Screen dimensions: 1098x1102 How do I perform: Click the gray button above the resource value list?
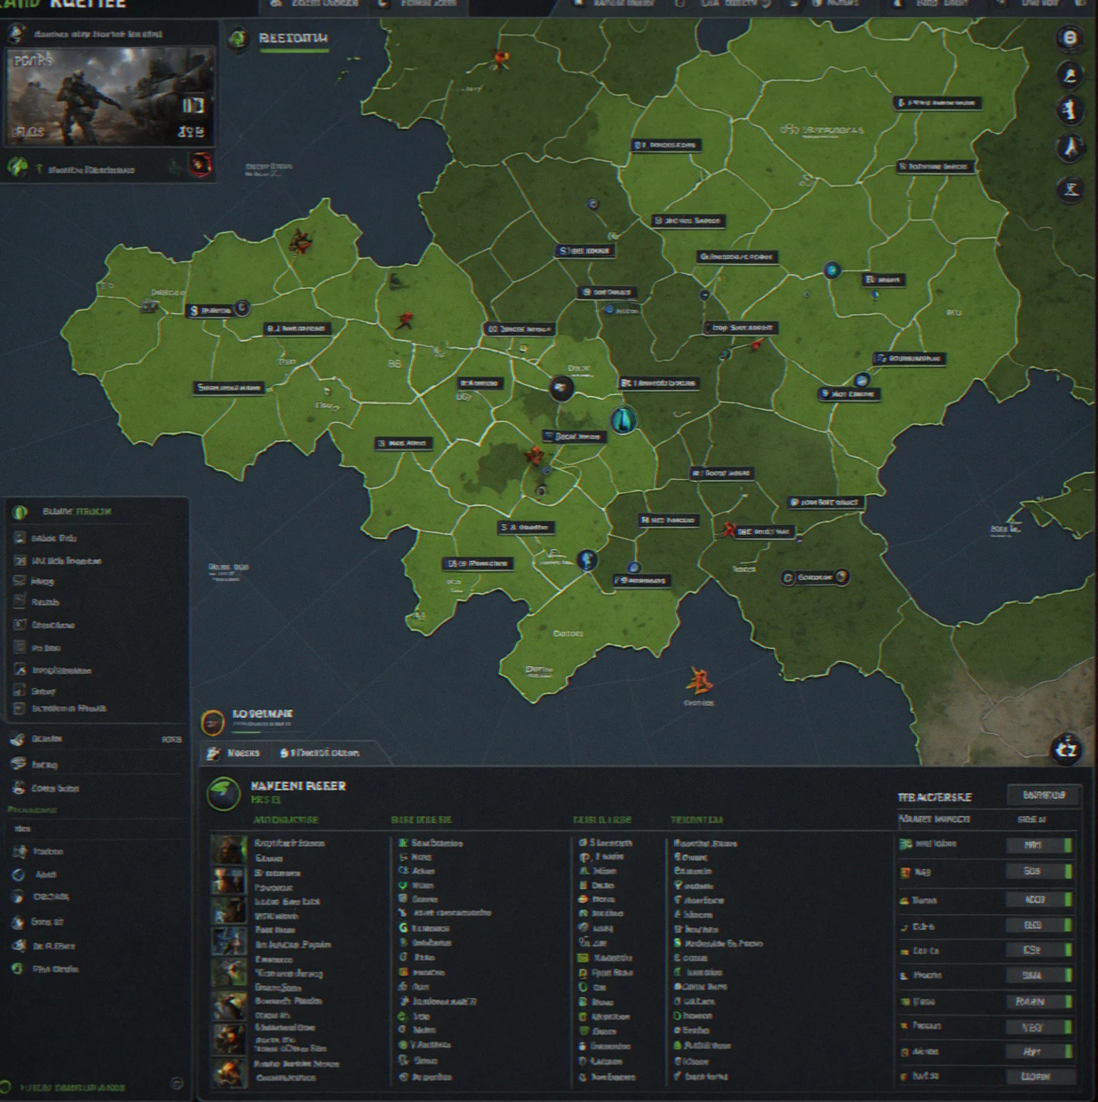1043,795
